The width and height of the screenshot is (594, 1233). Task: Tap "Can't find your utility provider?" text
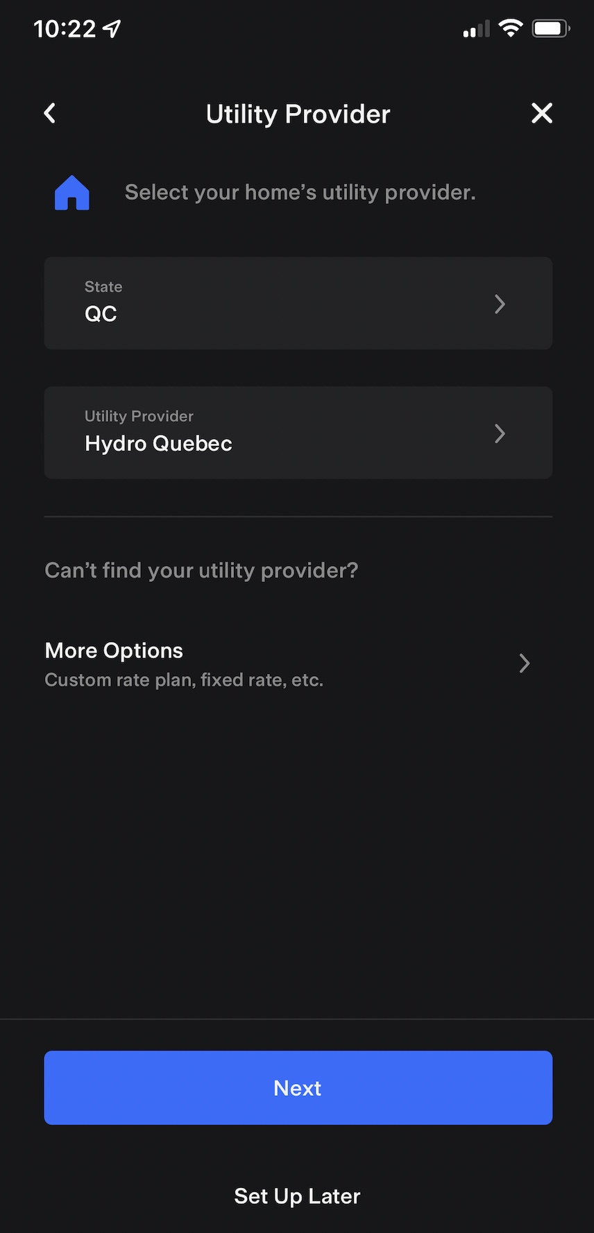tap(201, 570)
